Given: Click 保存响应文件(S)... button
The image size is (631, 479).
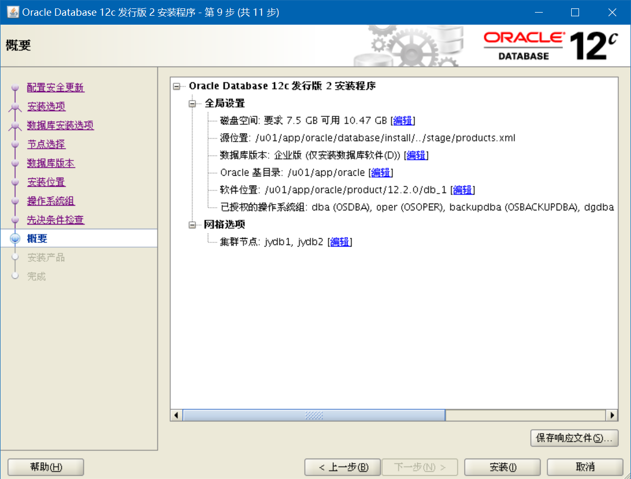Looking at the screenshot, I should point(574,438).
